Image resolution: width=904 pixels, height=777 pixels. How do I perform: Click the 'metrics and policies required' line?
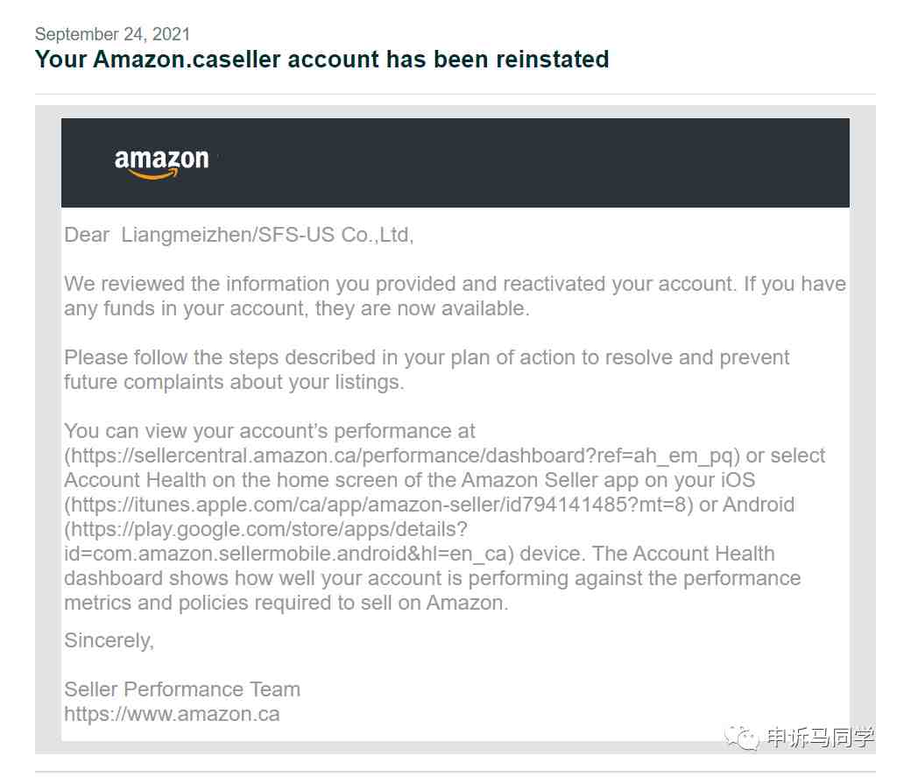(x=286, y=603)
